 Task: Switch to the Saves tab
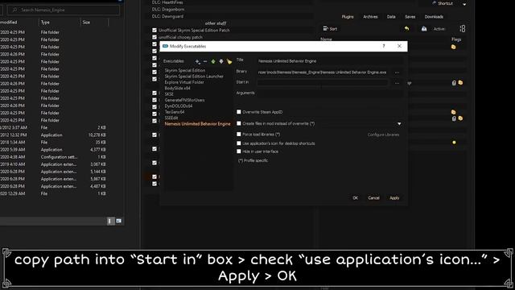(x=410, y=17)
